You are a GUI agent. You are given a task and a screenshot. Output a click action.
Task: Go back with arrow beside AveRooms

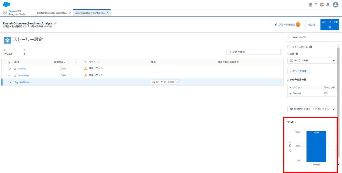click(x=289, y=37)
